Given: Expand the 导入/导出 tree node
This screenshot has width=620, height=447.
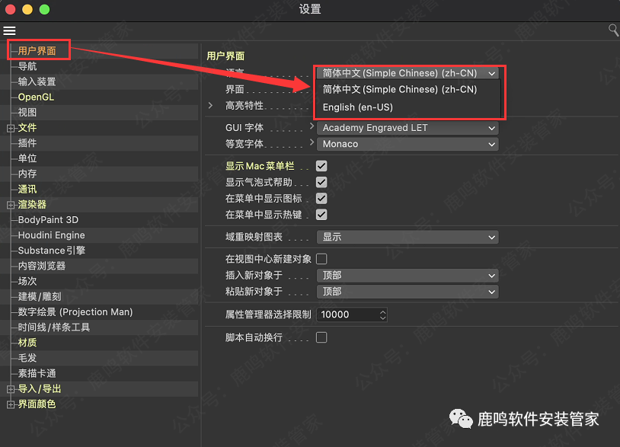Looking at the screenshot, I should pyautogui.click(x=11, y=389).
